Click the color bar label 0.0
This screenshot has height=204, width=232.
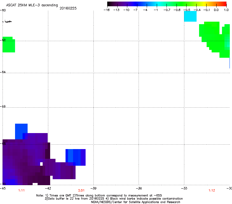tap(216, 10)
